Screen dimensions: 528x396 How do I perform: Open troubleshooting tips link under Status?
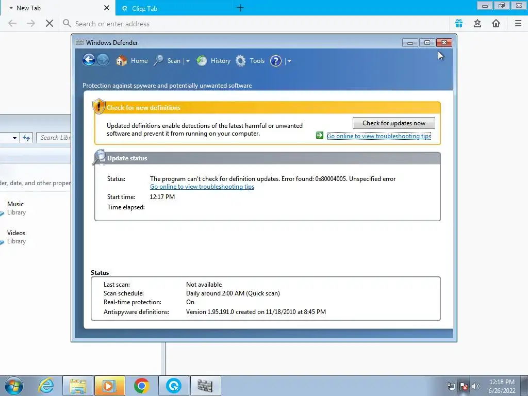[202, 187]
